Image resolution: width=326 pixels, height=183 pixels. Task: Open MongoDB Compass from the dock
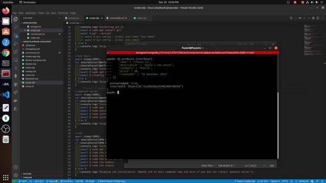pos(6,118)
